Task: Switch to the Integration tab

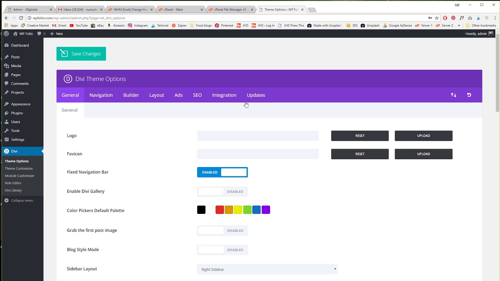Action: click(x=224, y=95)
